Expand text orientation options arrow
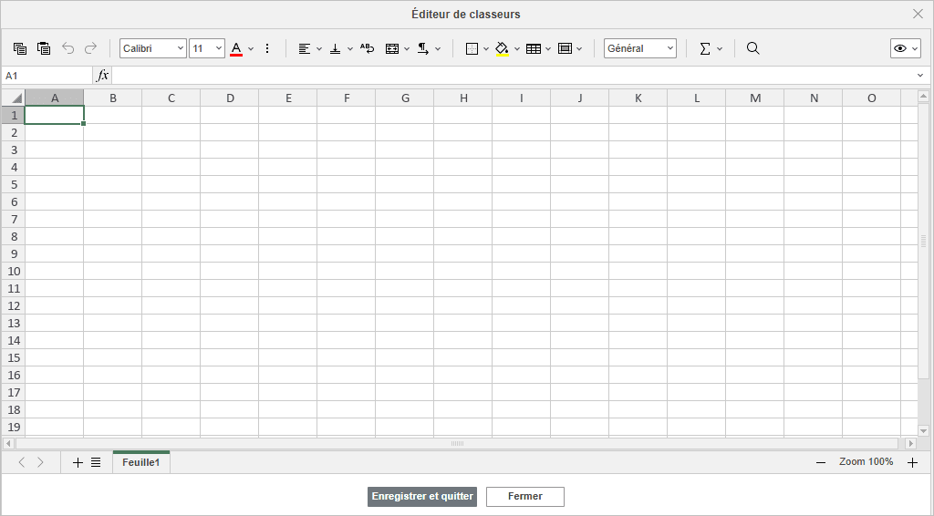The height and width of the screenshot is (516, 934). pos(438,49)
